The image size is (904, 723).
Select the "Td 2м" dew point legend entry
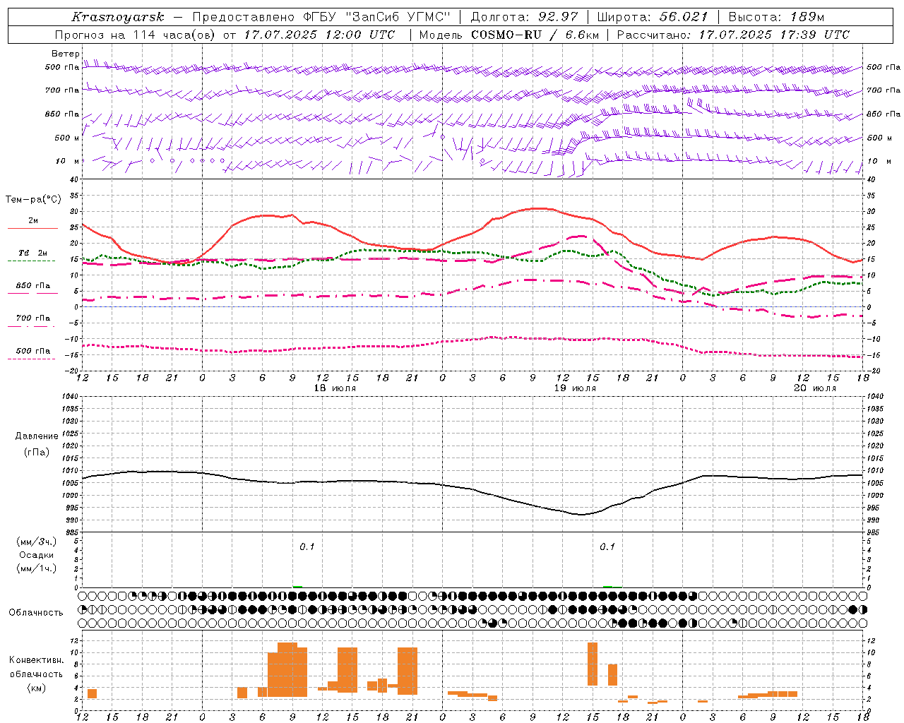32,253
